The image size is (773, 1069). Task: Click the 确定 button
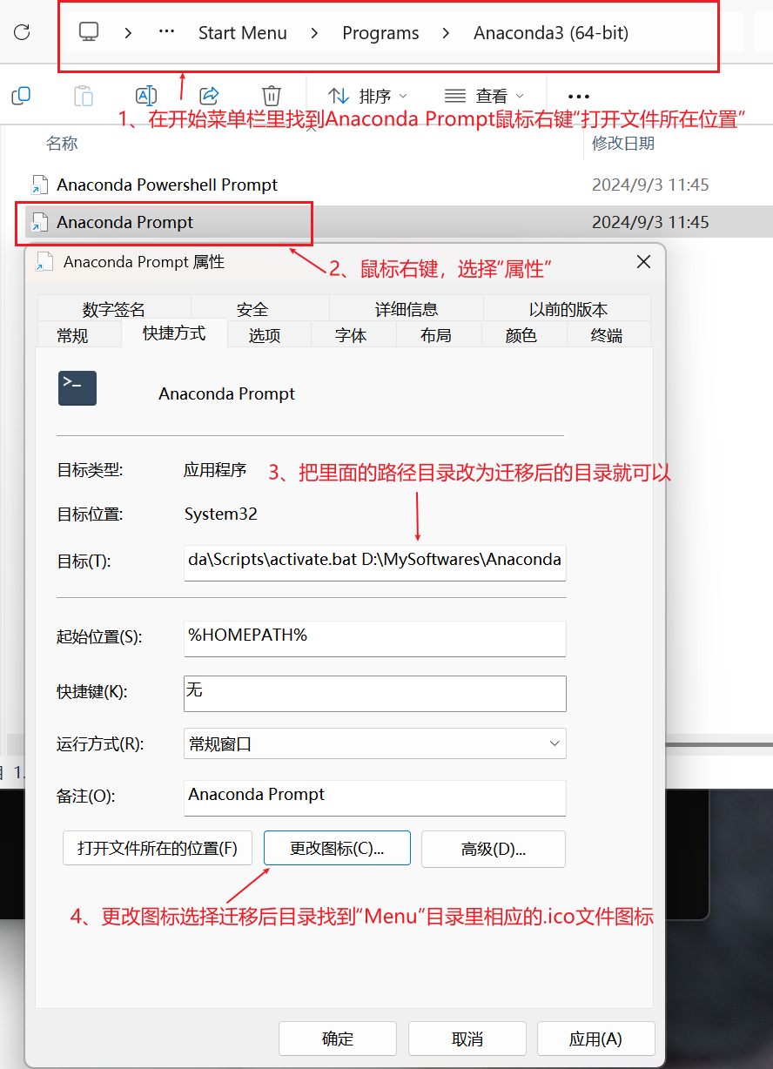tap(338, 1039)
